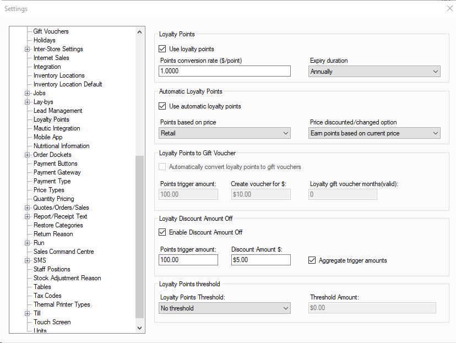The width and height of the screenshot is (456, 343).
Task: Open Price discounted/changed option dropdown
Action: point(374,133)
